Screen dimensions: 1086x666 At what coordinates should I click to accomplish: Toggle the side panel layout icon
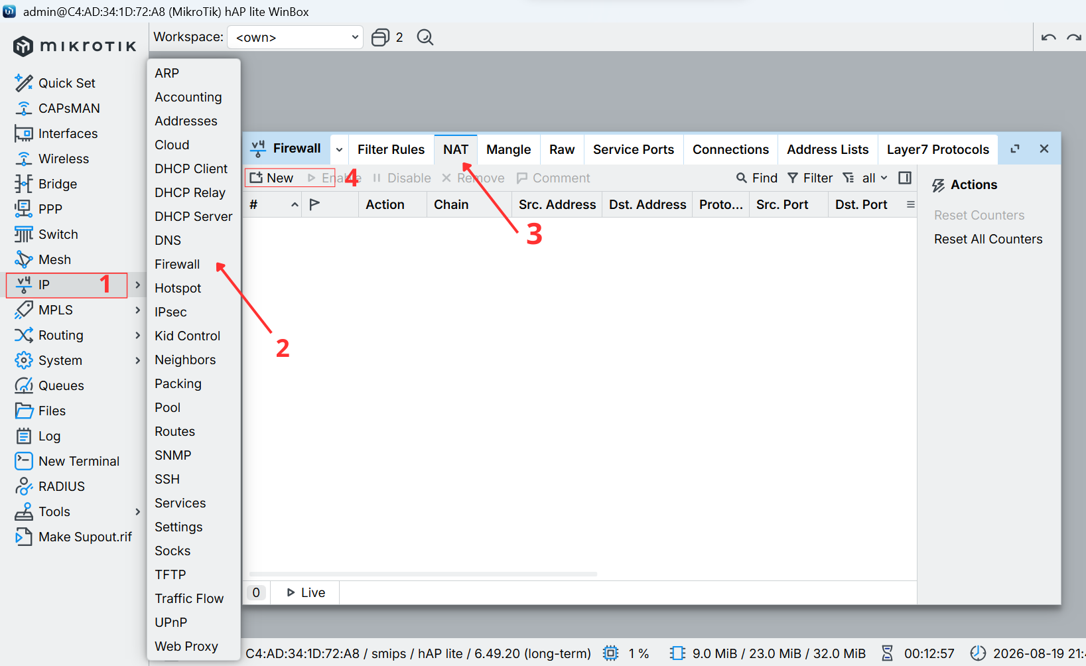pos(905,178)
